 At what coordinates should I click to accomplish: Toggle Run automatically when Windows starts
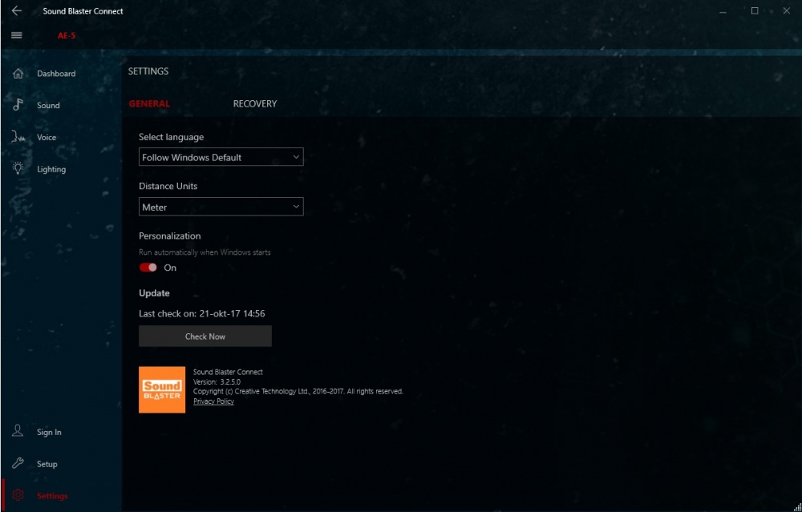[148, 268]
